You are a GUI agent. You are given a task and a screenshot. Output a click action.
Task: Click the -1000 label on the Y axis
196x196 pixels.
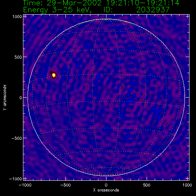[16, 179]
